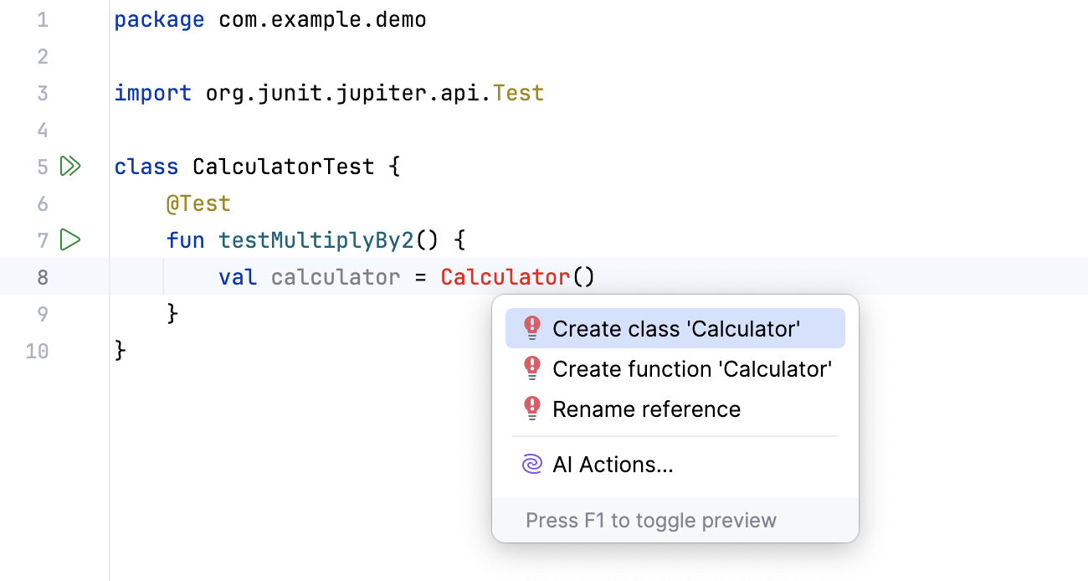This screenshot has height=581, width=1088.
Task: Click the run class gutter icon on line 5
Action: point(70,167)
